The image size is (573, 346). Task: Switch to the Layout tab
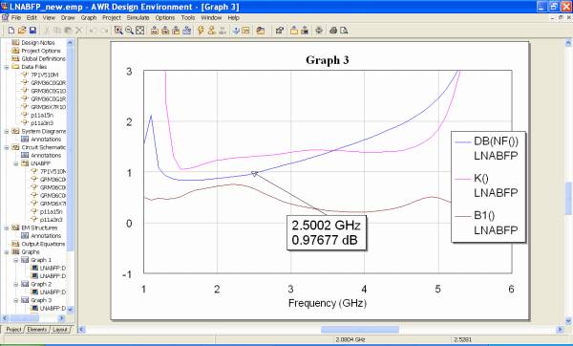click(60, 330)
